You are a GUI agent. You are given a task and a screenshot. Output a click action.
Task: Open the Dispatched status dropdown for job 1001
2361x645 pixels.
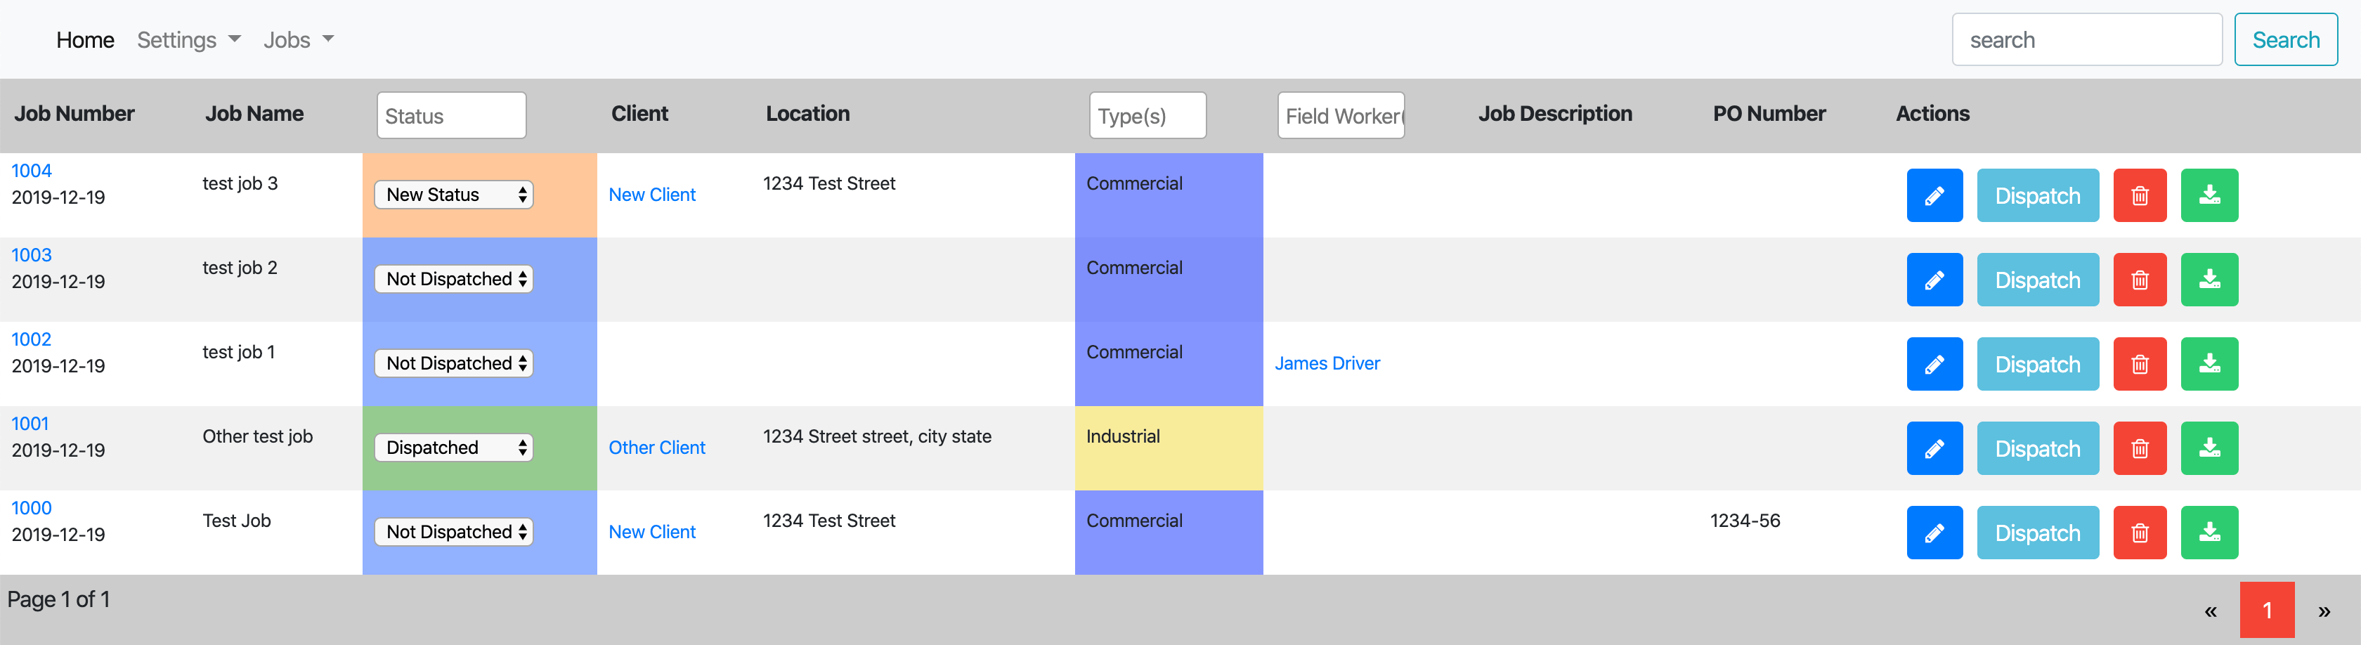453,447
